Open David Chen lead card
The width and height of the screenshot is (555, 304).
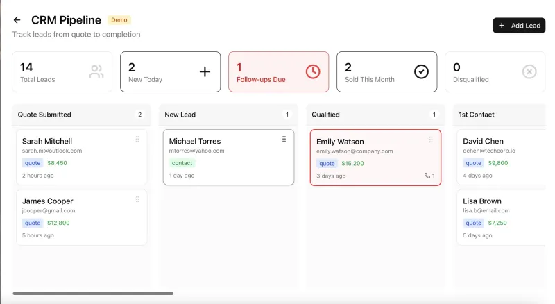click(x=501, y=157)
